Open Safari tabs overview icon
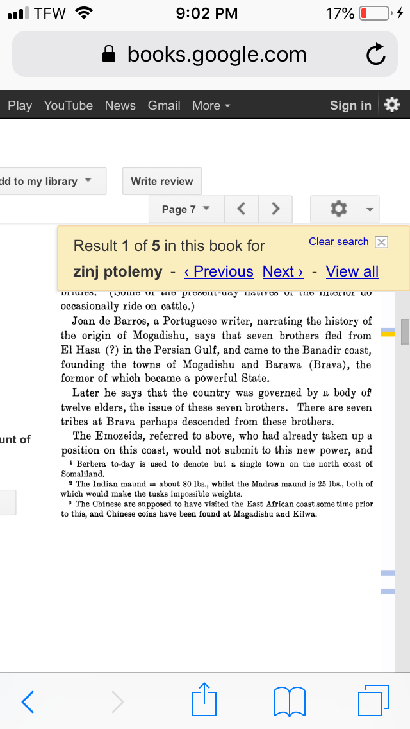Viewport: 410px width, 729px height. pos(373,701)
